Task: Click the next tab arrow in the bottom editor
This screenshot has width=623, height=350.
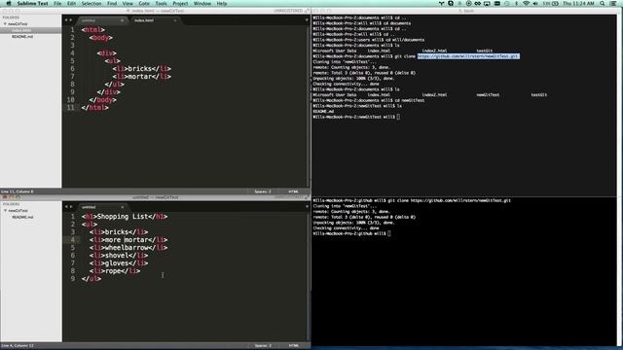Action: (71, 207)
